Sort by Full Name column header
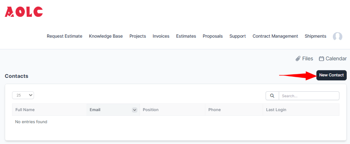350x144 pixels. click(49, 110)
